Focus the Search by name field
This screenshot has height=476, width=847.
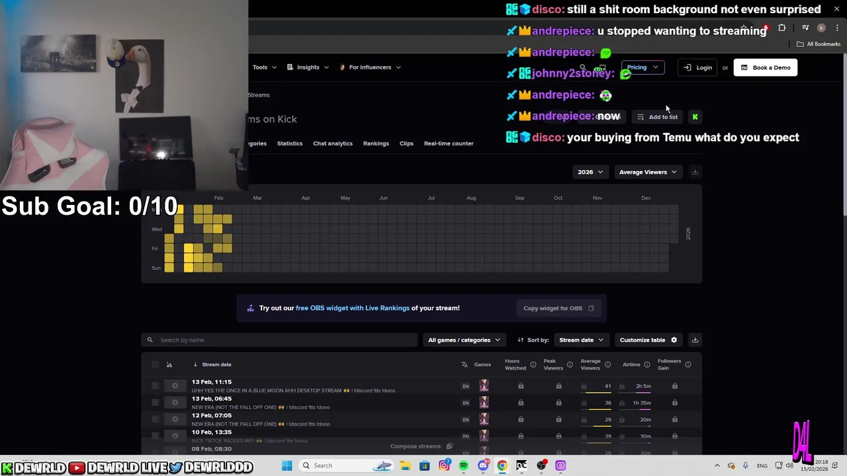point(279,340)
